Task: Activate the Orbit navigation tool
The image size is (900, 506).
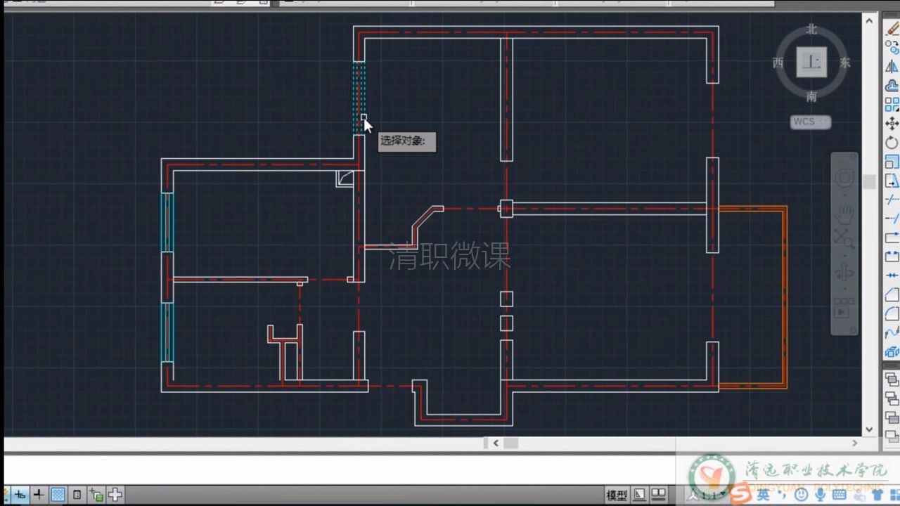Action: pyautogui.click(x=844, y=272)
